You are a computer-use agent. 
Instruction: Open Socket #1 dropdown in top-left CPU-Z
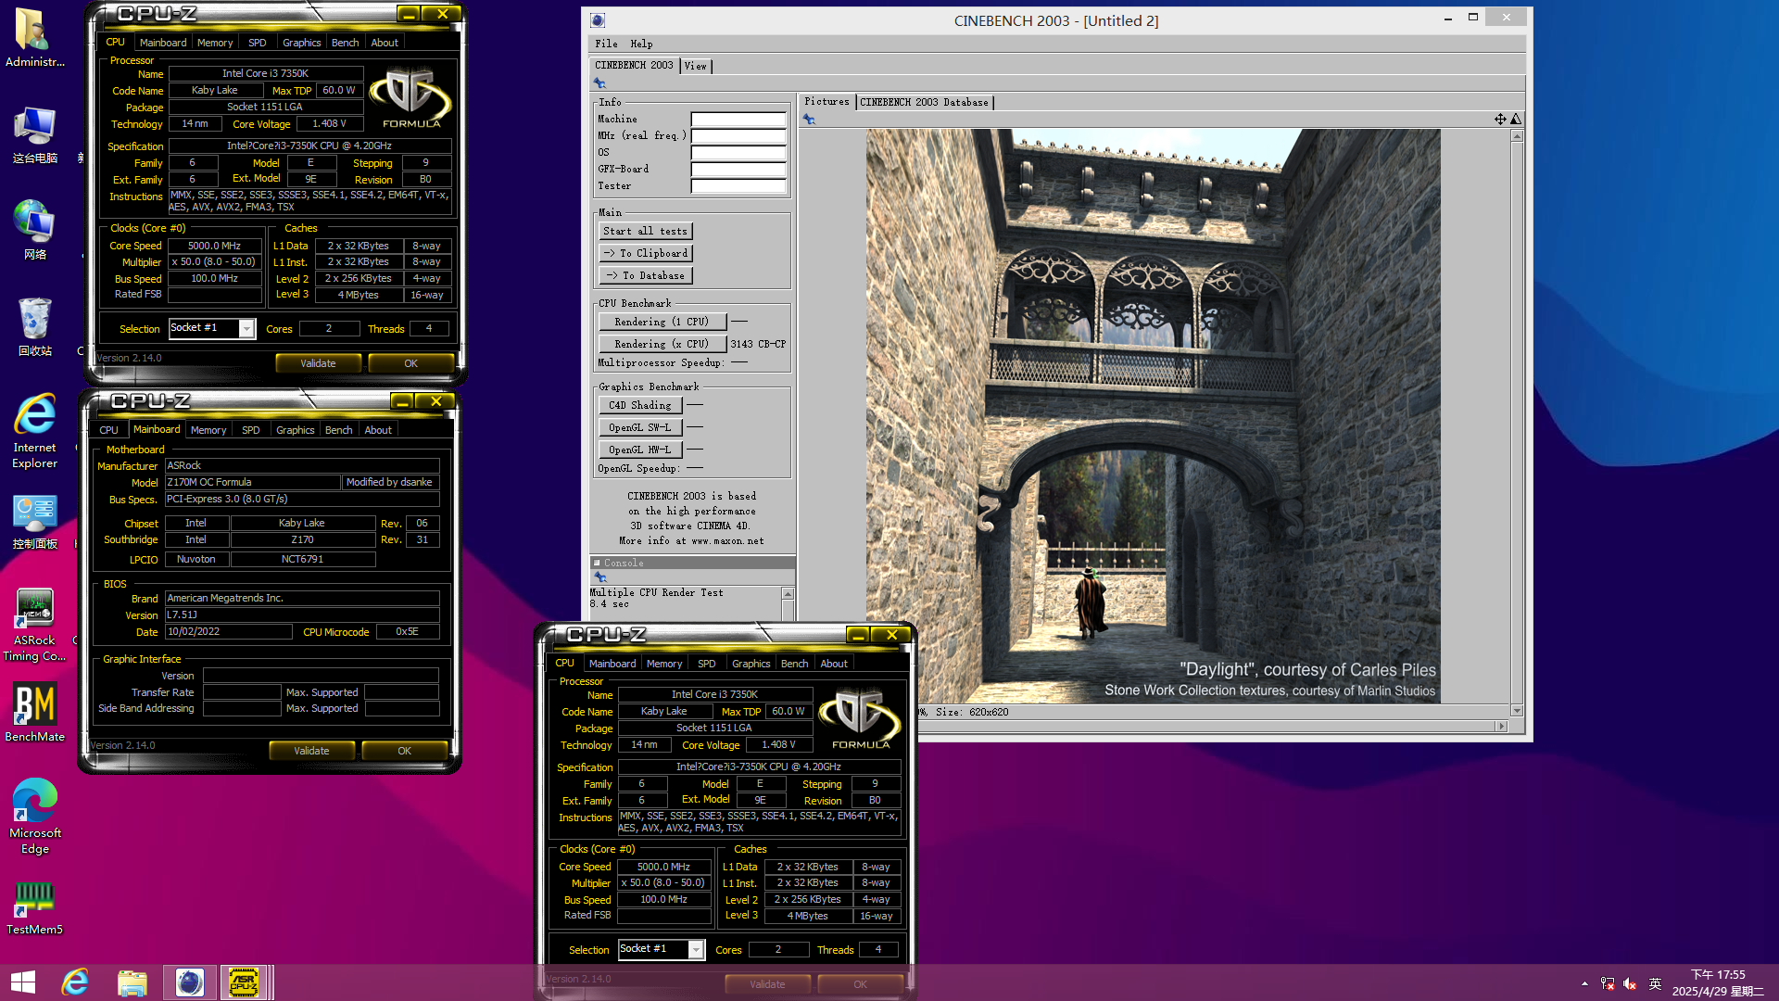tap(246, 328)
